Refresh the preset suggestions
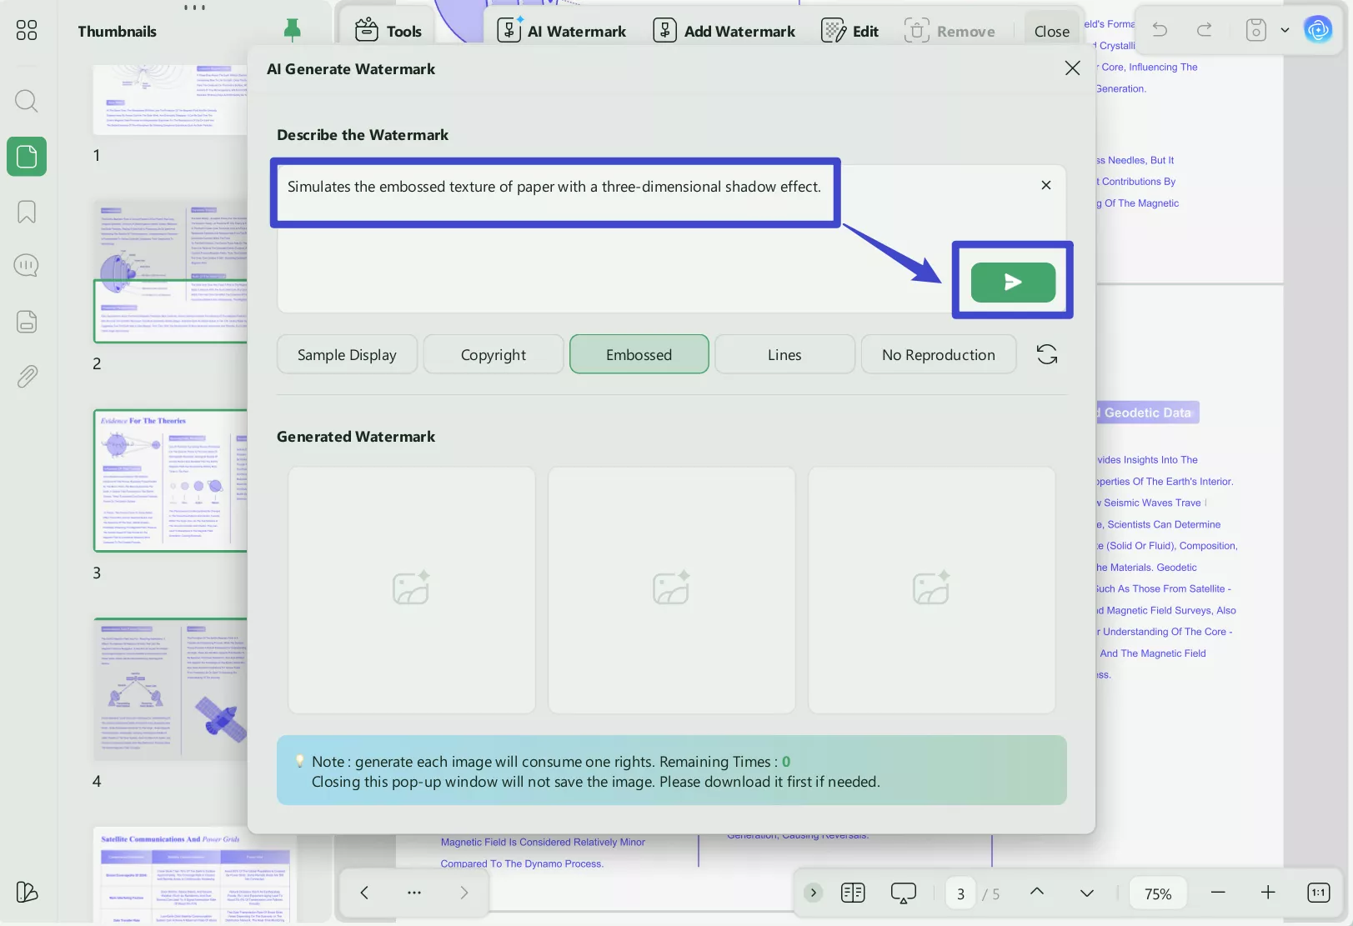The image size is (1353, 926). point(1047,354)
